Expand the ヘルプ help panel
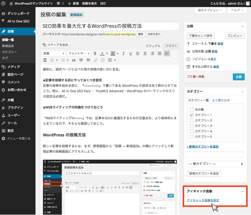This screenshot has width=251, height=215. [x=237, y=10]
